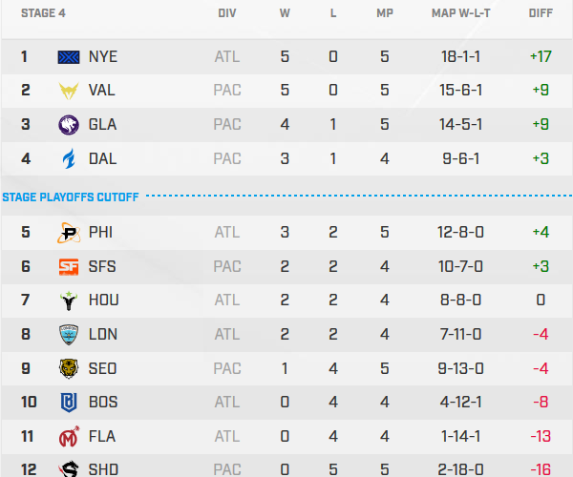The width and height of the screenshot is (573, 477).
Task: Open the VAL team name link
Action: click(x=101, y=91)
